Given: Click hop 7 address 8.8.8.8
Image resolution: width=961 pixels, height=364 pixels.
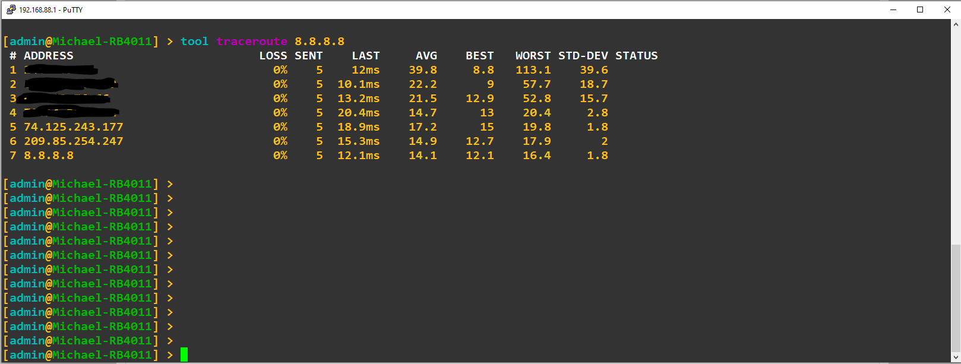Looking at the screenshot, I should 49,156.
